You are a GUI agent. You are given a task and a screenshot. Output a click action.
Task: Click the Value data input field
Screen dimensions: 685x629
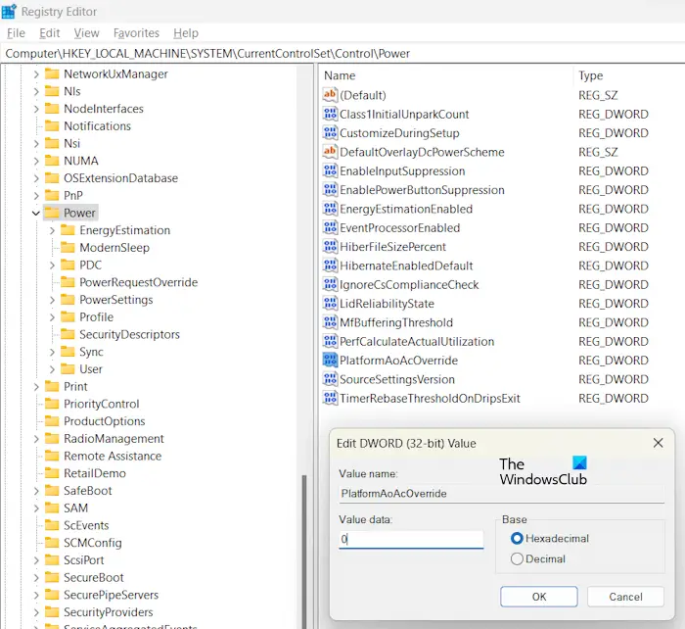pos(411,539)
